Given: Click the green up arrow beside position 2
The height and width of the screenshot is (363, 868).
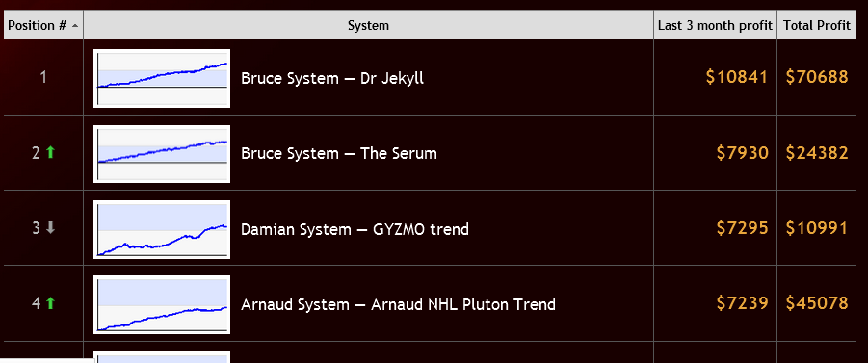Looking at the screenshot, I should pyautogui.click(x=50, y=152).
